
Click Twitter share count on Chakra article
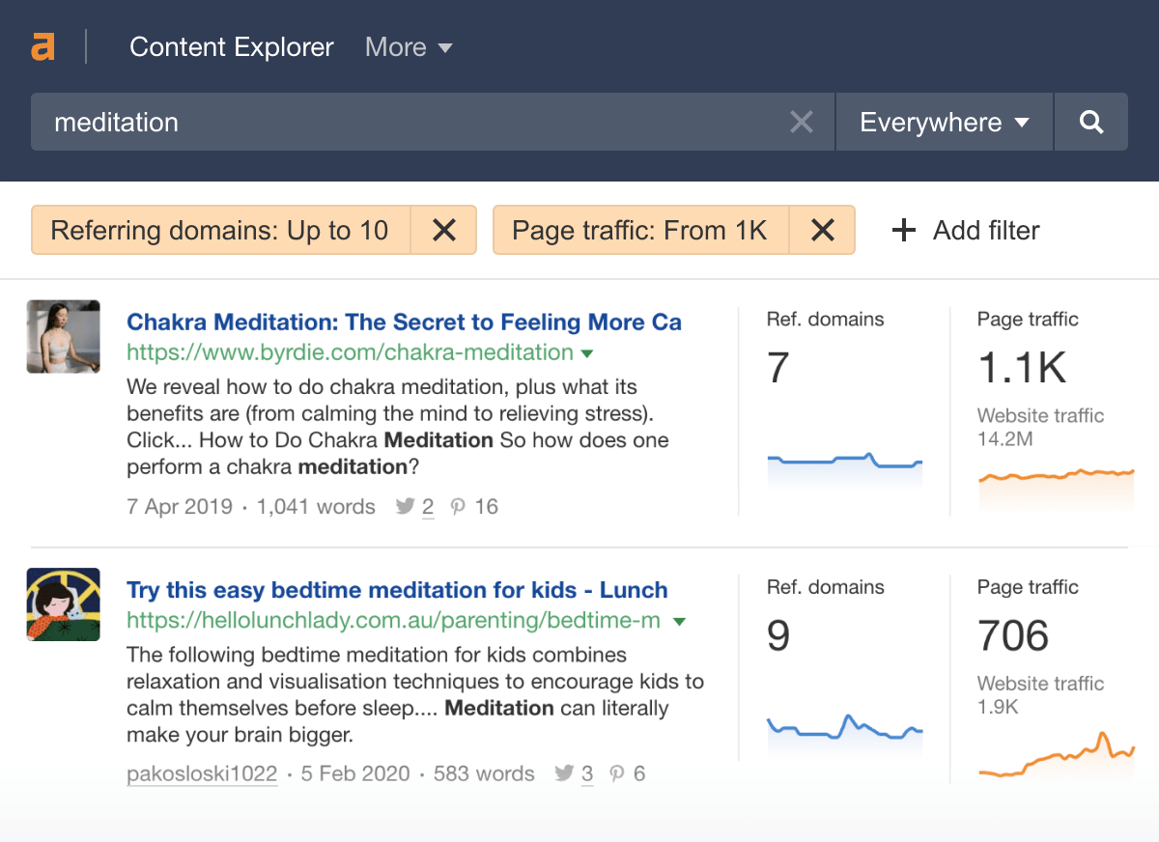[427, 507]
